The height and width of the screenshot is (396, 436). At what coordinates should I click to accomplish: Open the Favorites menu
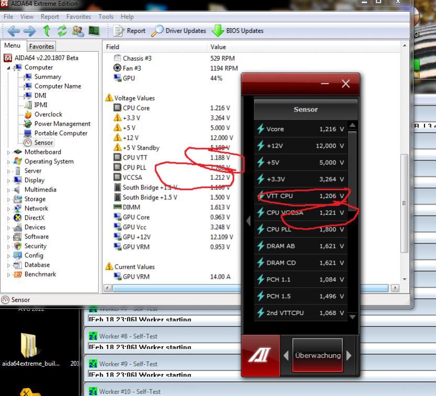click(x=79, y=17)
